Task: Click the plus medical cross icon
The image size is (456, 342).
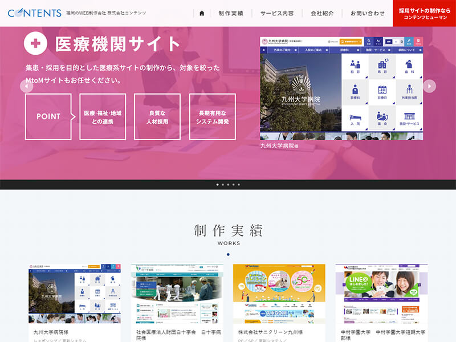Action: [35, 43]
